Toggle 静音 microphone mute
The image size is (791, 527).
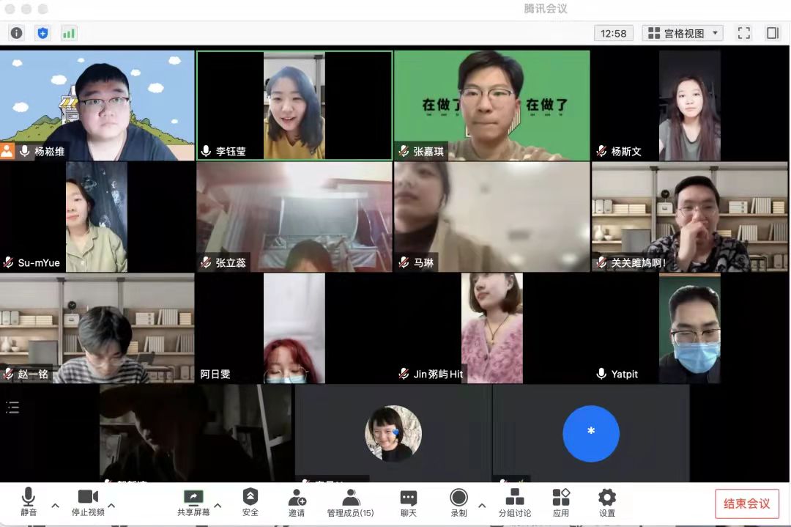(29, 503)
